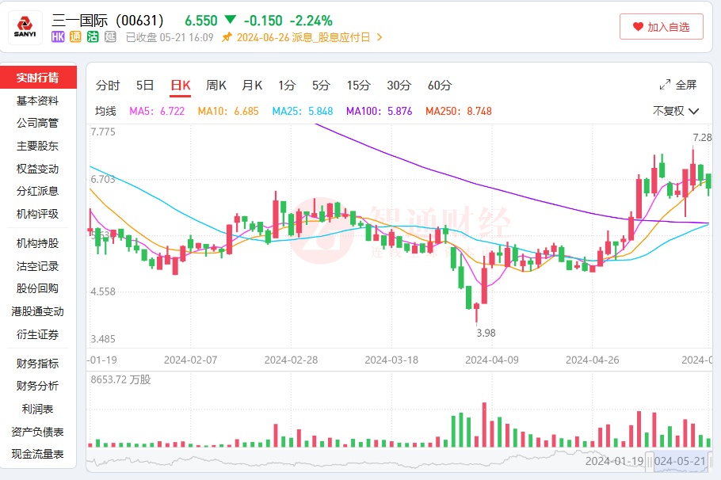Screen dimensions: 721x480
Task: Click the orange 通 stock connect badge
Action: coord(75,37)
